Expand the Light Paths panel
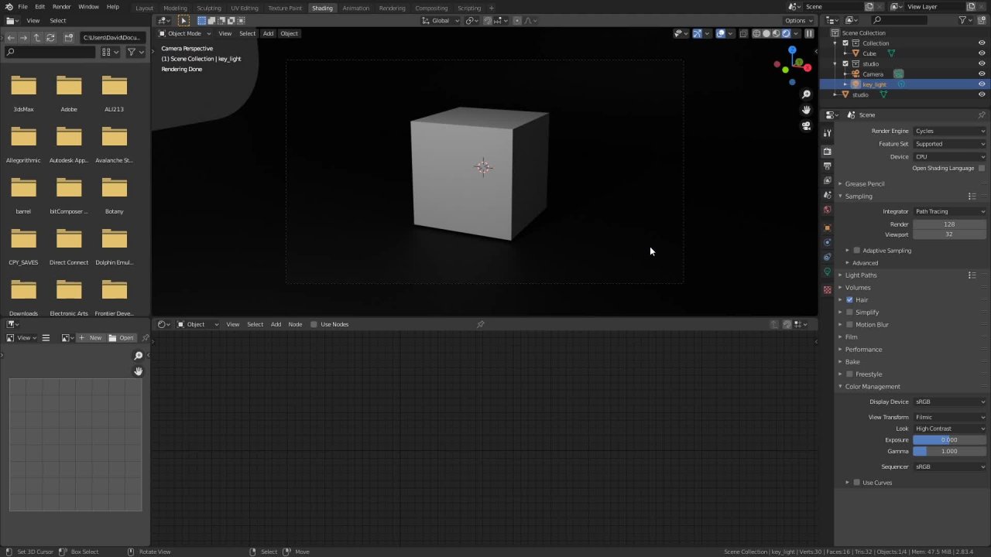The height and width of the screenshot is (557, 991). (860, 275)
